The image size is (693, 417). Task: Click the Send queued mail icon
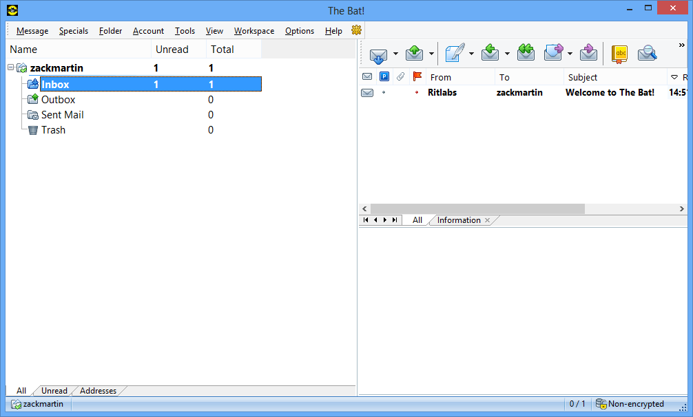pyautogui.click(x=414, y=54)
